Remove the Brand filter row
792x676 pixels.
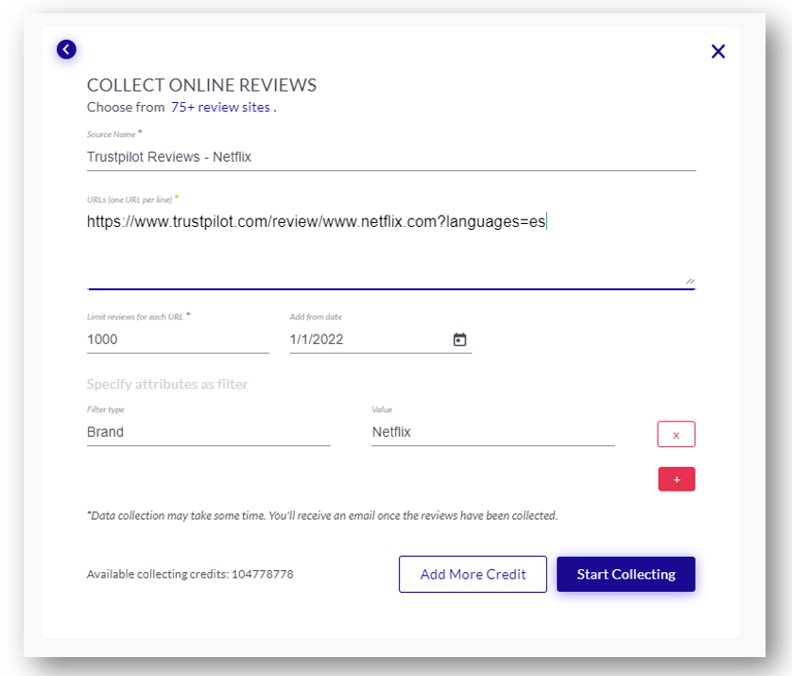tap(676, 434)
